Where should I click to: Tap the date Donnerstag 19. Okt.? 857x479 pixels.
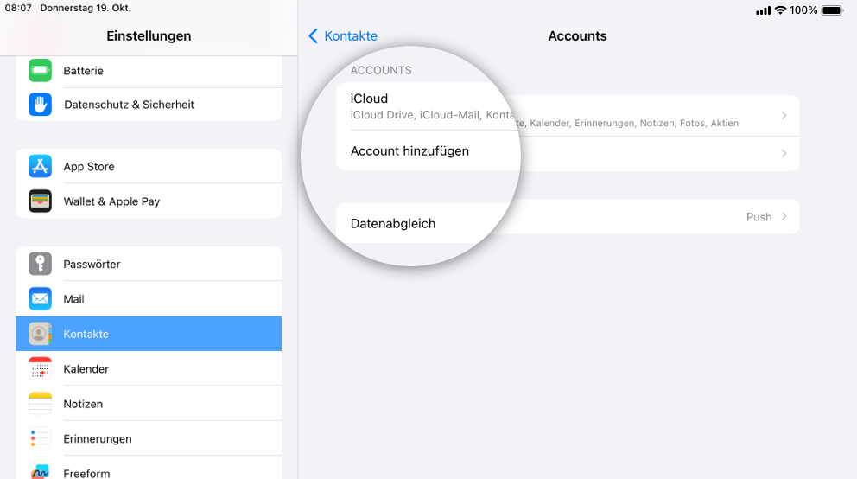tap(86, 8)
